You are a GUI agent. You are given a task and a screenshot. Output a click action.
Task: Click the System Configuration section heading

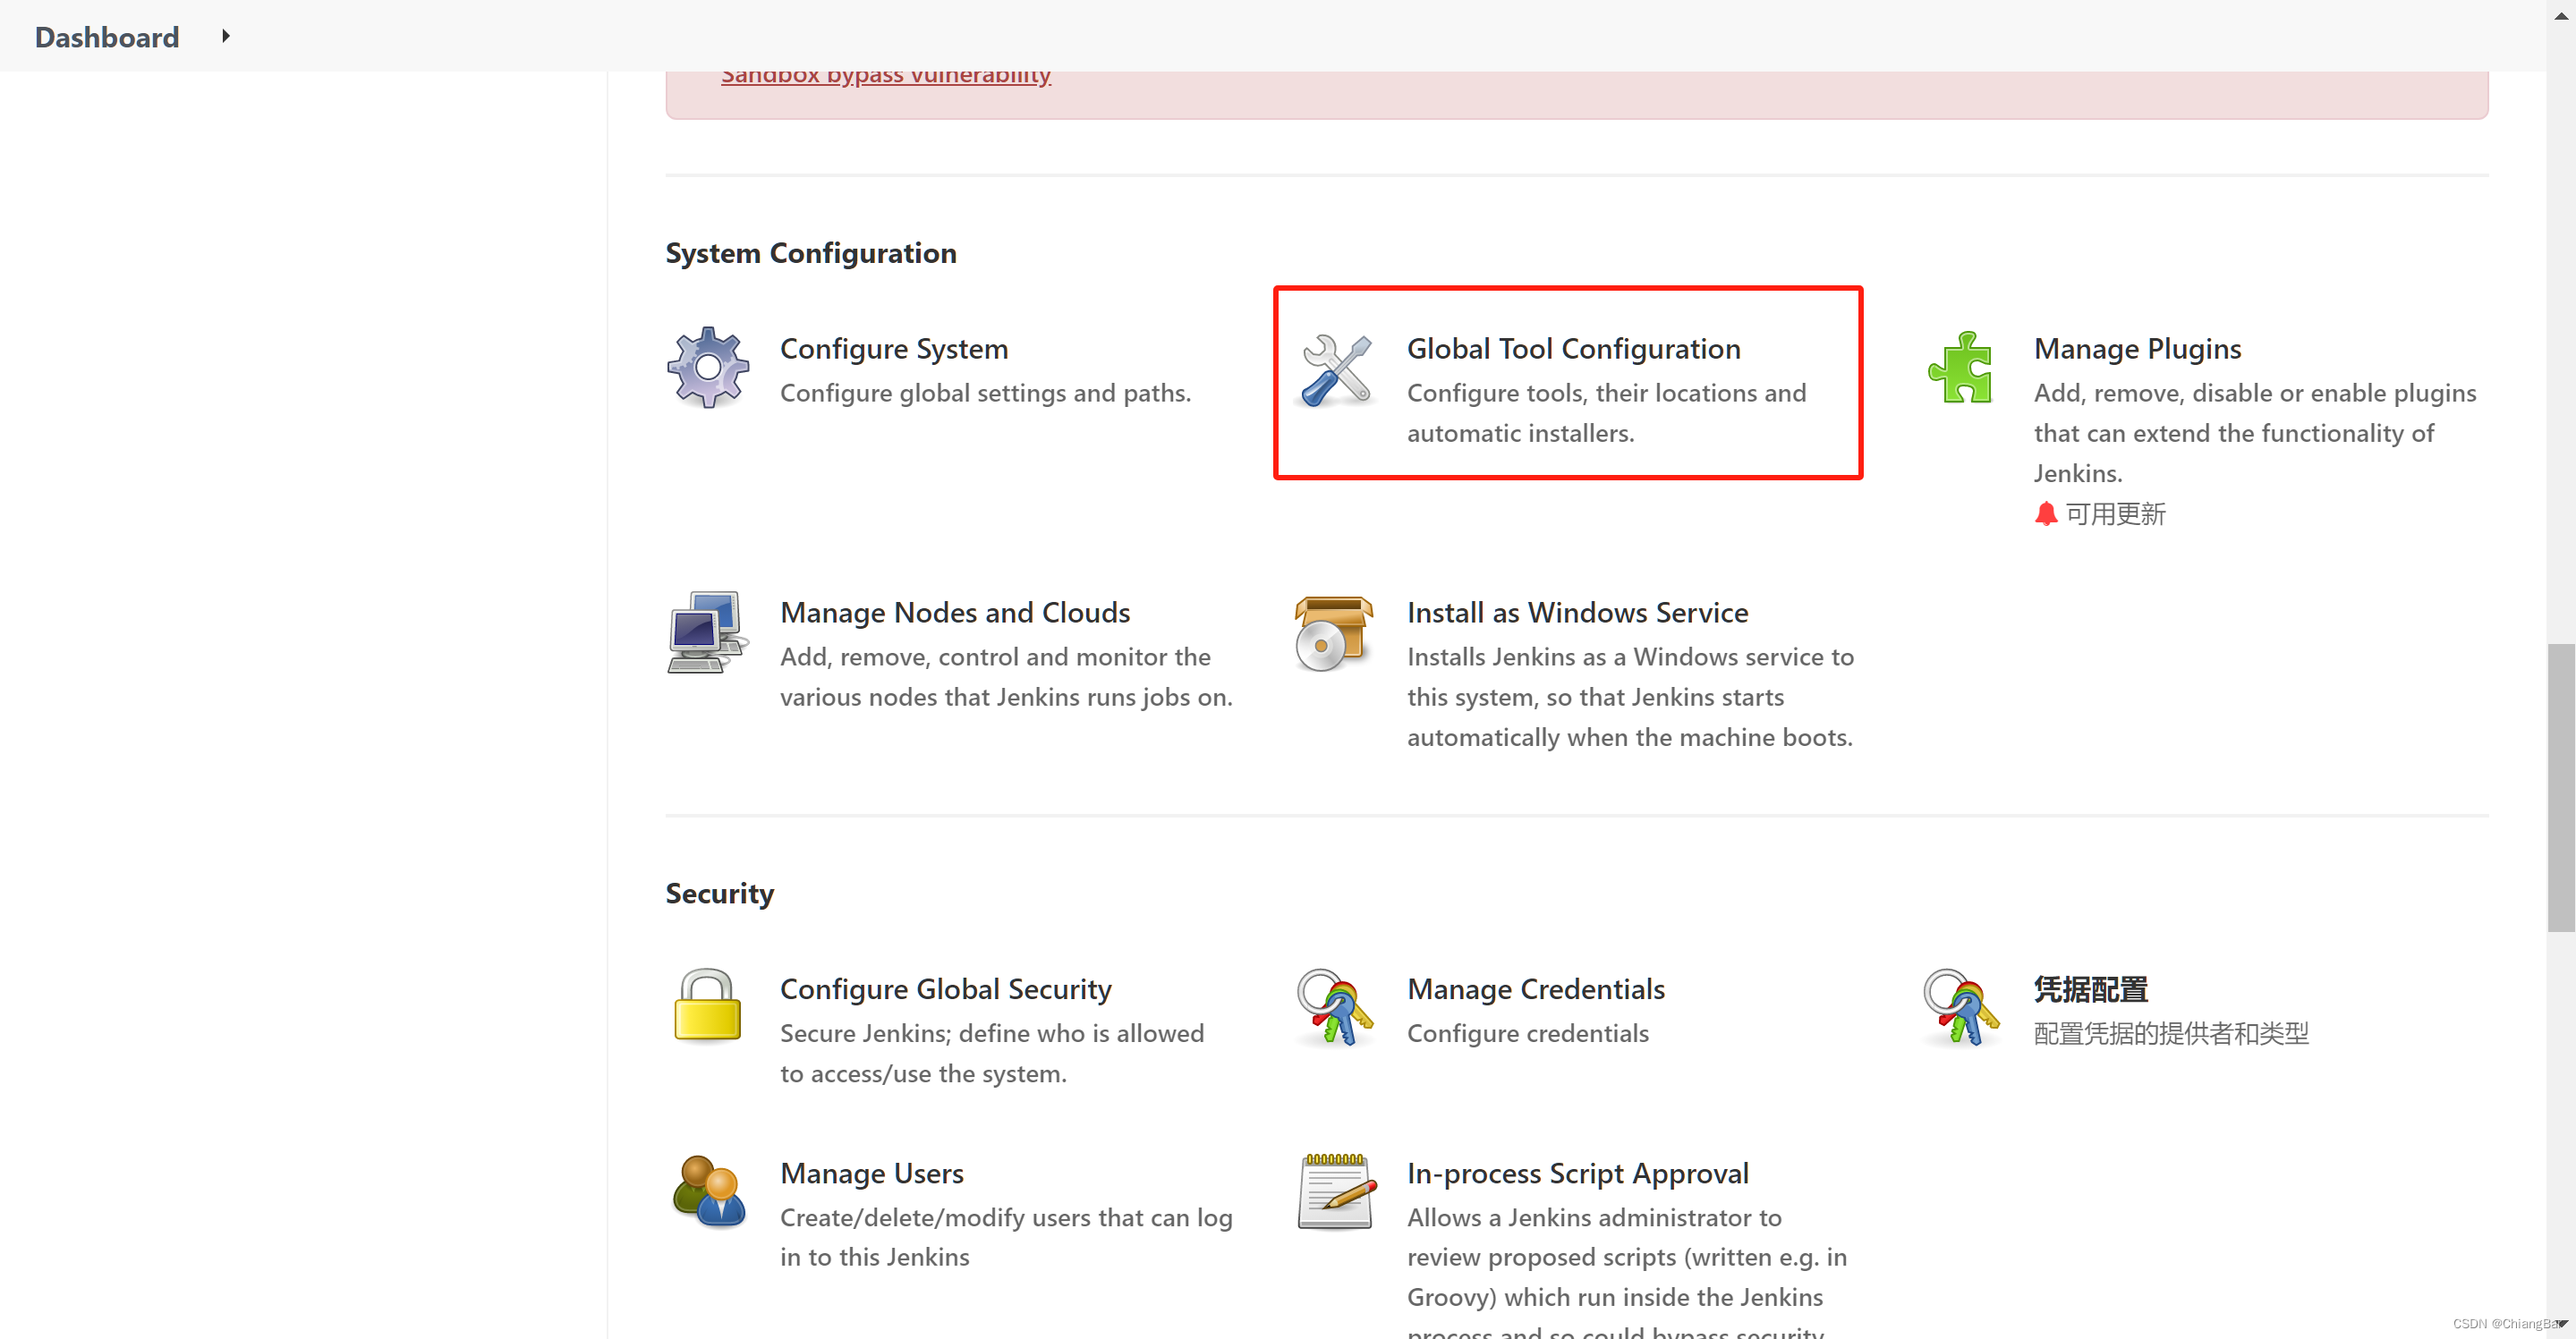tap(811, 253)
